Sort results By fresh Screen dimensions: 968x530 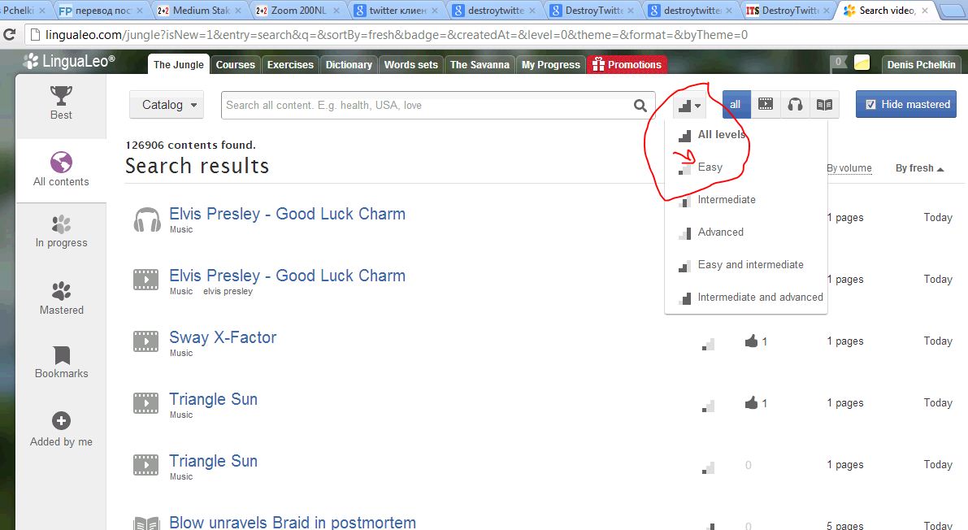pos(920,168)
